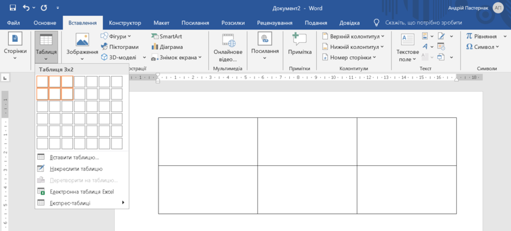Viewport: 511px width, 231px height.
Task: Click the WordArt slanted A icon
Action: click(x=425, y=47)
